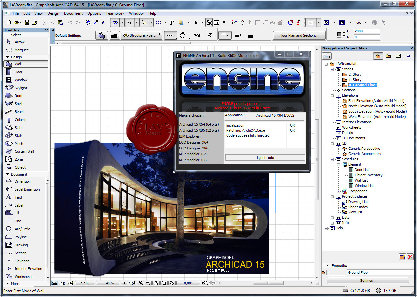This screenshot has height=297, width=417.
Task: Click the red X delete icon in Navigator
Action: click(410, 257)
